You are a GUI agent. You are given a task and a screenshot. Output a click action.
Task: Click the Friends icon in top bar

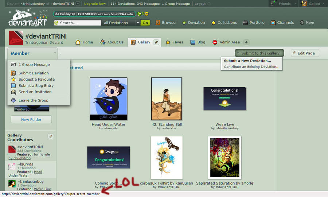tap(273, 3)
